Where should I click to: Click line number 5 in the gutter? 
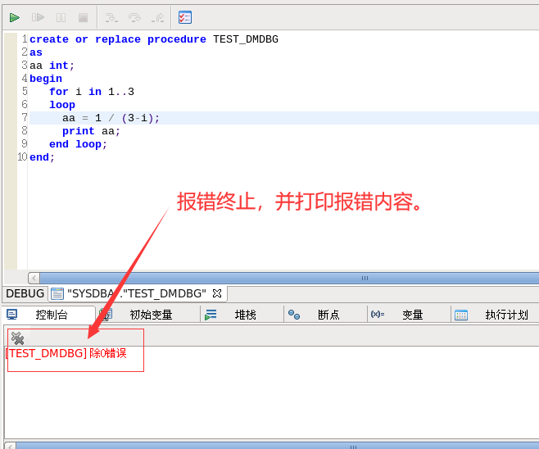pyautogui.click(x=25, y=92)
